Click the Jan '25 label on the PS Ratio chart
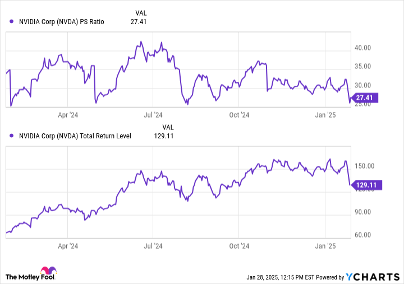The image size is (404, 284). point(325,115)
